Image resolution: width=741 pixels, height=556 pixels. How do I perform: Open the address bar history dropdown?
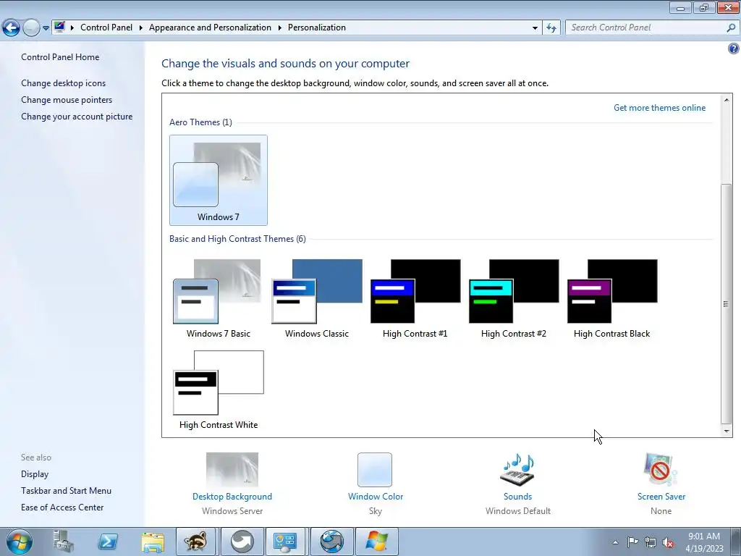(535, 28)
